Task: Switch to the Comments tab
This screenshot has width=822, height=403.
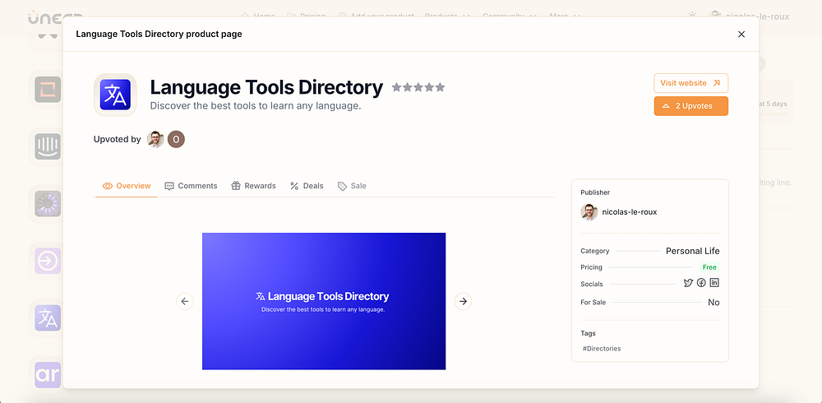Action: point(191,186)
